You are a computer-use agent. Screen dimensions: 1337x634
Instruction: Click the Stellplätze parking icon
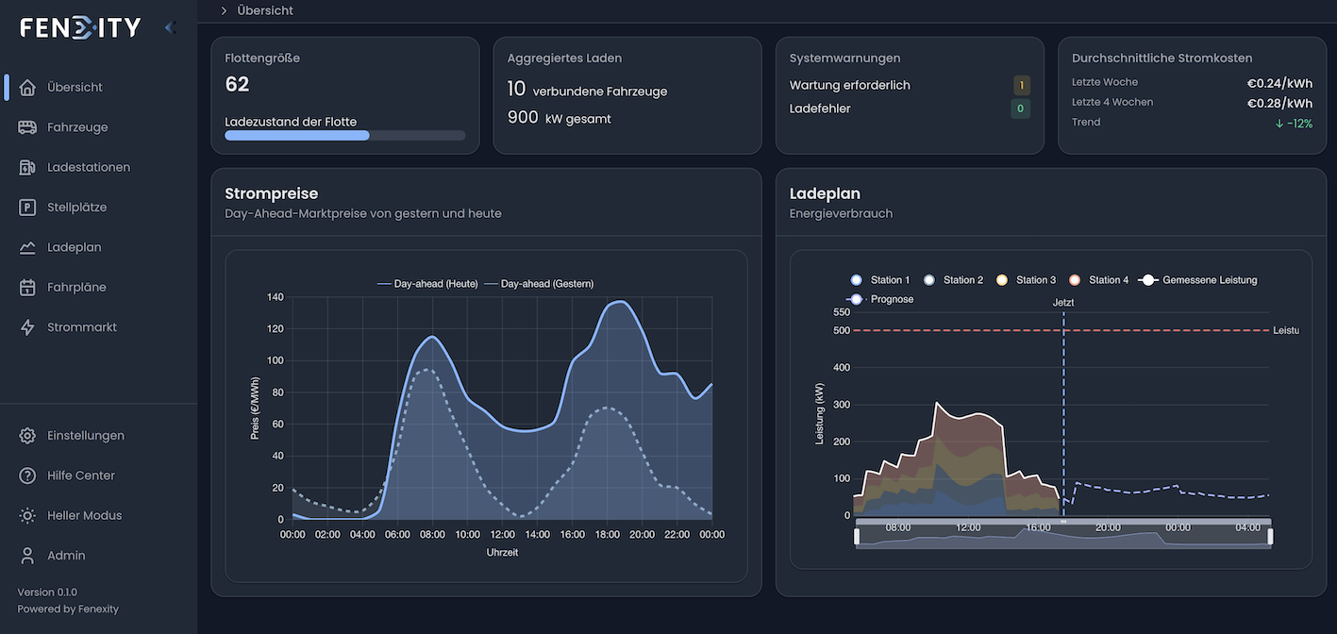tap(26, 207)
